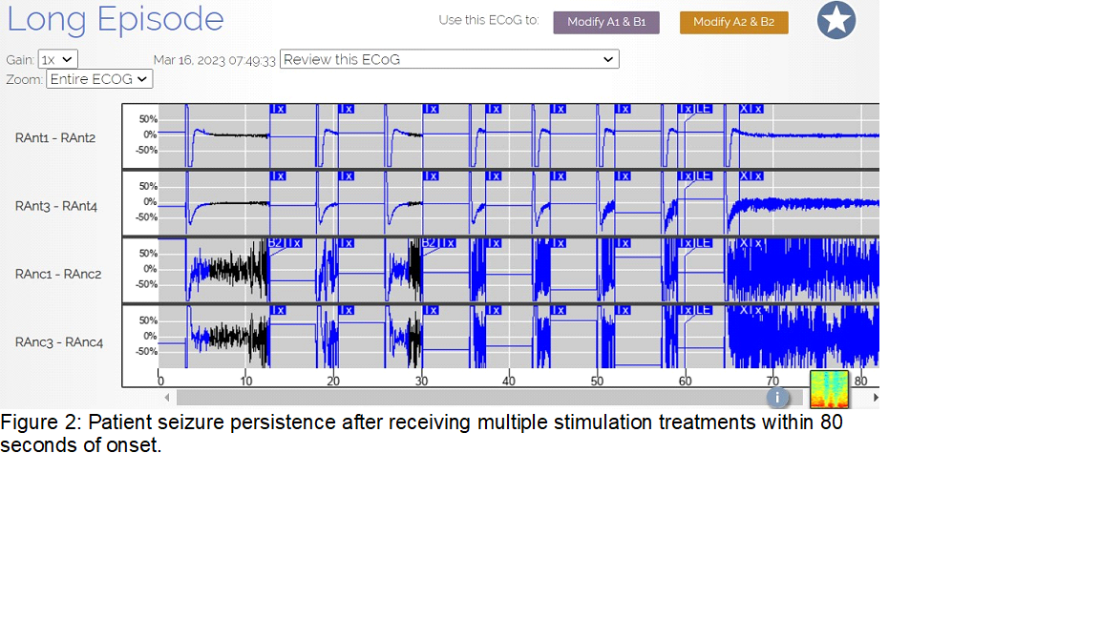Select the RAnc3 - RAnc4 channel label
Image resolution: width=1100 pixels, height=618 pixels.
(58, 341)
